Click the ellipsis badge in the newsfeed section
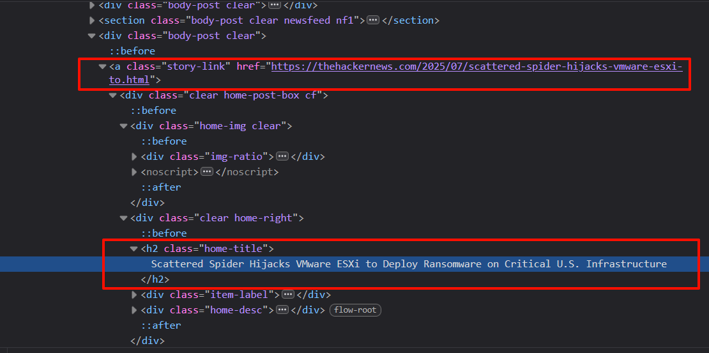Viewport: 709px width, 353px height. (x=373, y=20)
